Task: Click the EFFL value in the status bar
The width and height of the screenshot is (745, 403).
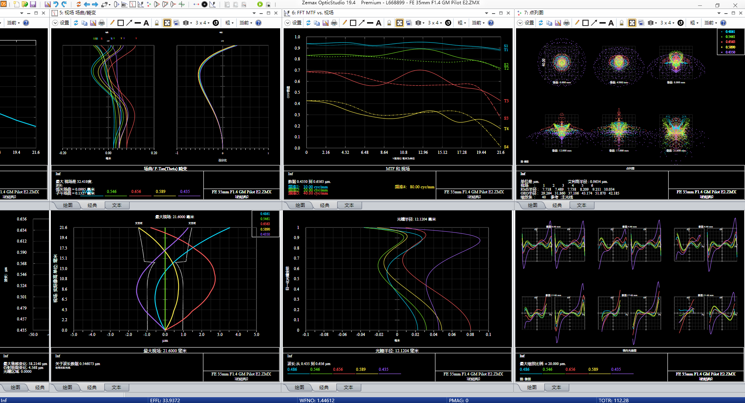Action: 165,400
